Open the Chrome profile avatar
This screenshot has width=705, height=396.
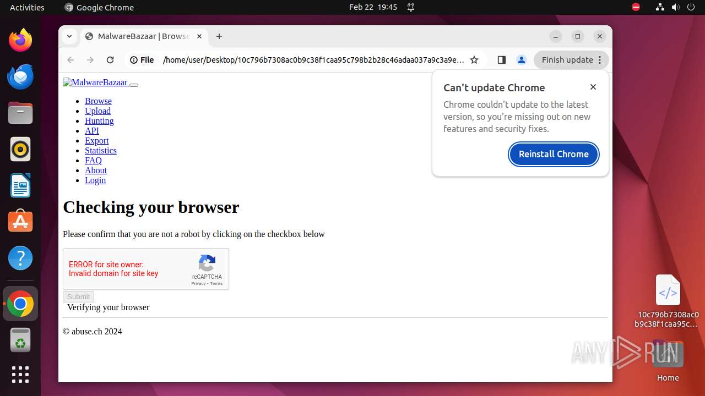[522, 60]
